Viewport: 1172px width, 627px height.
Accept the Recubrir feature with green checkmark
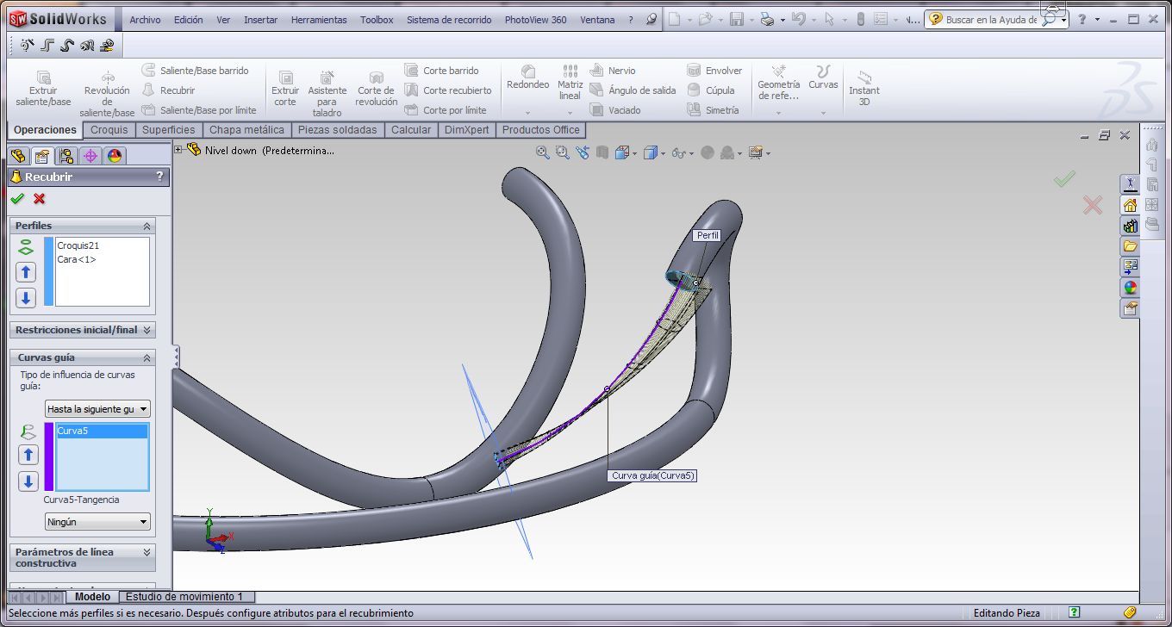(x=17, y=199)
